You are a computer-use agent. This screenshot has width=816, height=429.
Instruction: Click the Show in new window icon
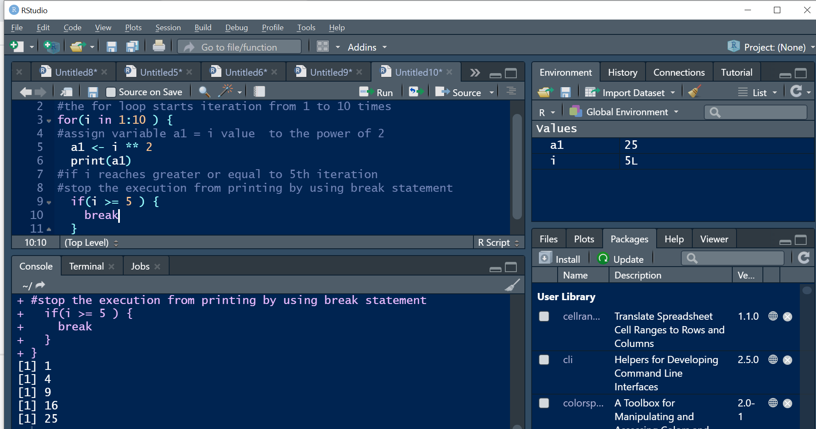coord(67,92)
